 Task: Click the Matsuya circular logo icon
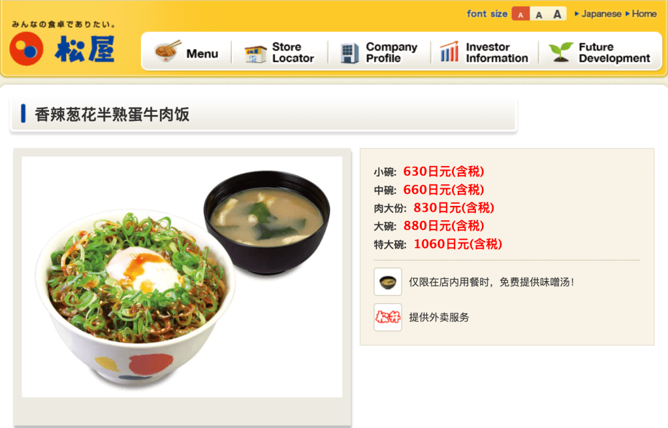(x=26, y=48)
